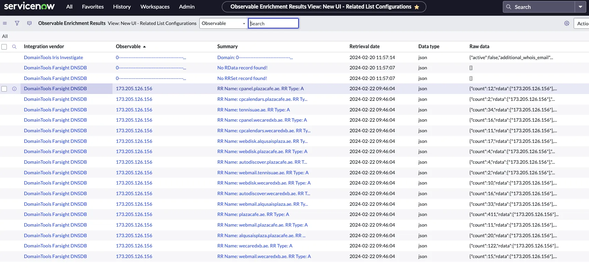Image resolution: width=589 pixels, height=270 pixels.
Task: Open the All menu
Action: [69, 6]
